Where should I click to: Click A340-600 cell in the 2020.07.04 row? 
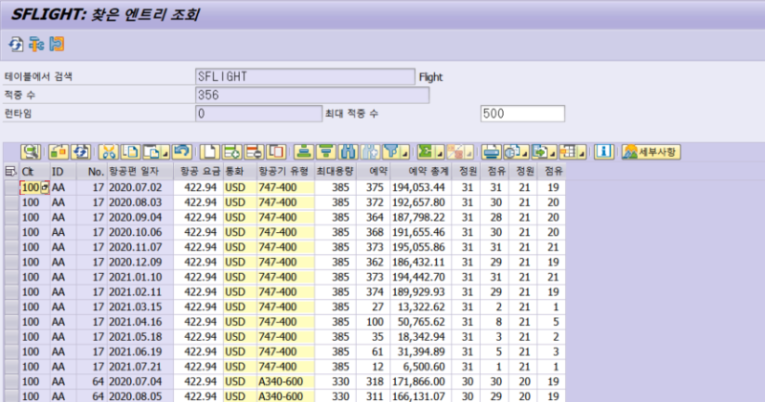coord(285,382)
